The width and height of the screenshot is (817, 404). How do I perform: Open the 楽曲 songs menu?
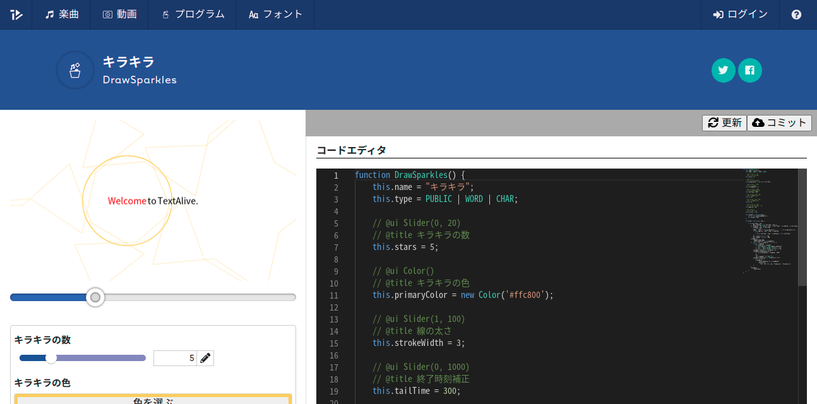62,15
